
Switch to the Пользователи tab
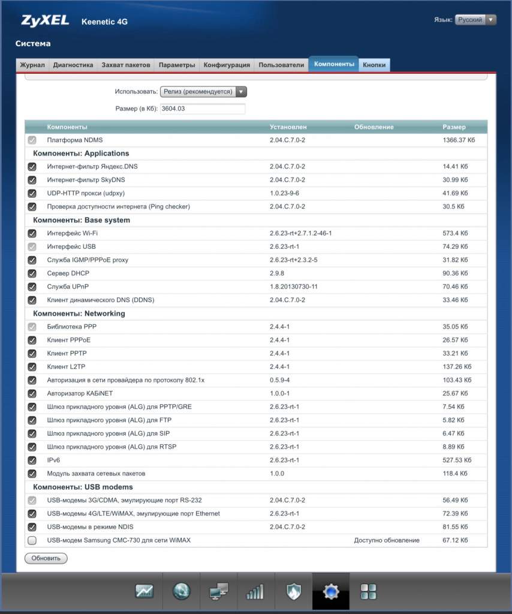281,65
